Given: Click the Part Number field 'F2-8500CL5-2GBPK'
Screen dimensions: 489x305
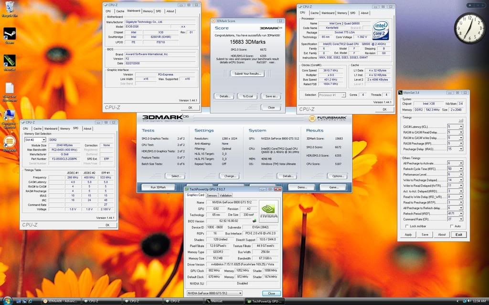Looking at the screenshot, I should pos(64,159).
